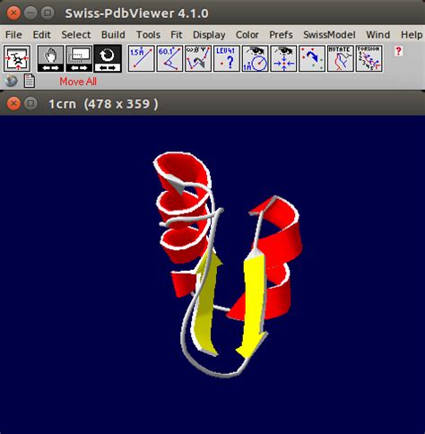This screenshot has height=434, width=425.
Task: Open the Display menu
Action: coord(209,35)
